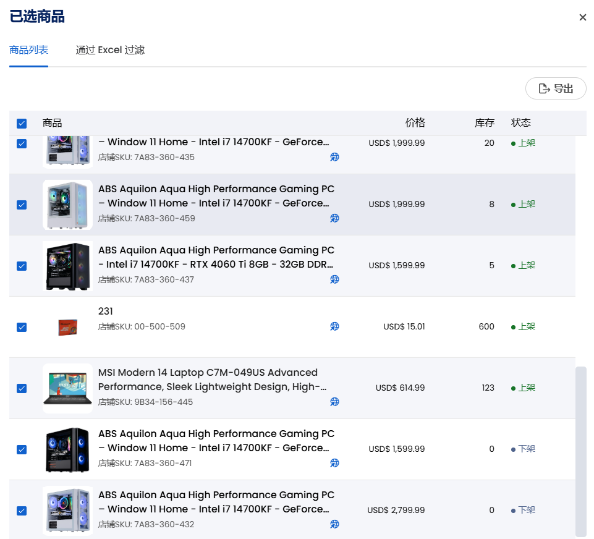The height and width of the screenshot is (539, 594).
Task: Click globe icon for SKU 7A83-360-432
Action: [x=334, y=524]
